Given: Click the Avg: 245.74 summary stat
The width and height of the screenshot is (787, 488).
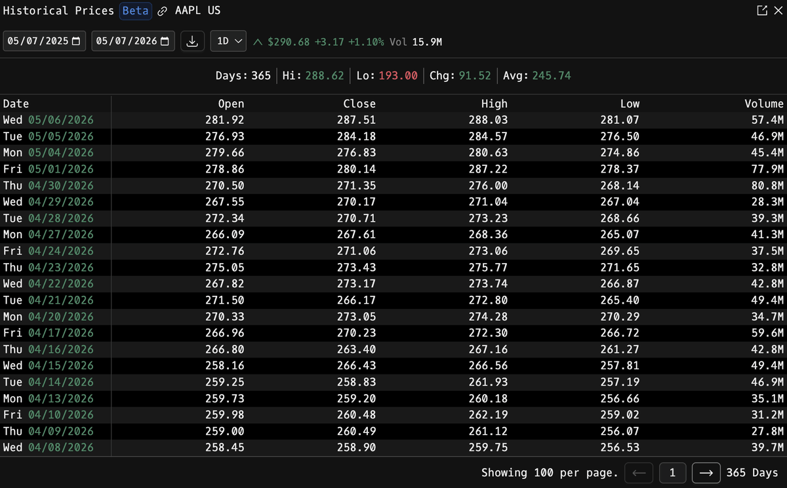Looking at the screenshot, I should pyautogui.click(x=537, y=75).
